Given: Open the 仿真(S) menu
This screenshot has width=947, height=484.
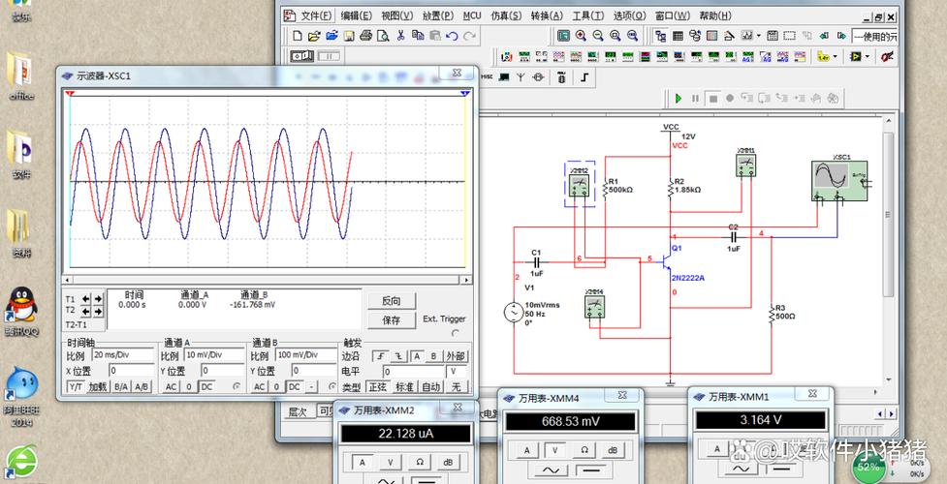Looking at the screenshot, I should pos(506,15).
